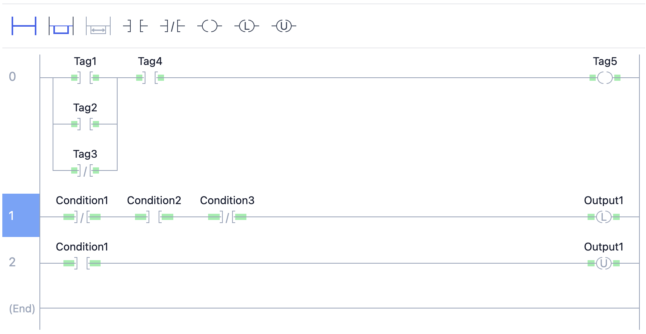This screenshot has height=334, width=646.
Task: Select the Tag3 normally closed contact
Action: 85,170
